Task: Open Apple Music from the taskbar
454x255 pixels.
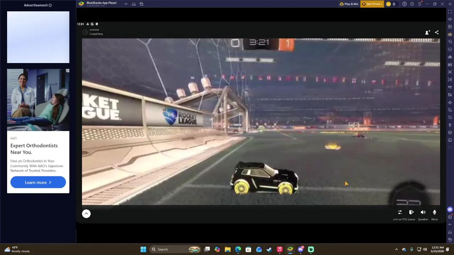Action: click(x=279, y=249)
